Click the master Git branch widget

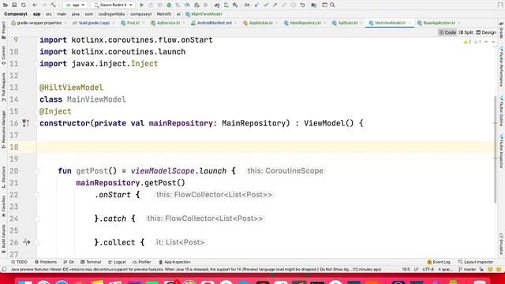coord(467,269)
